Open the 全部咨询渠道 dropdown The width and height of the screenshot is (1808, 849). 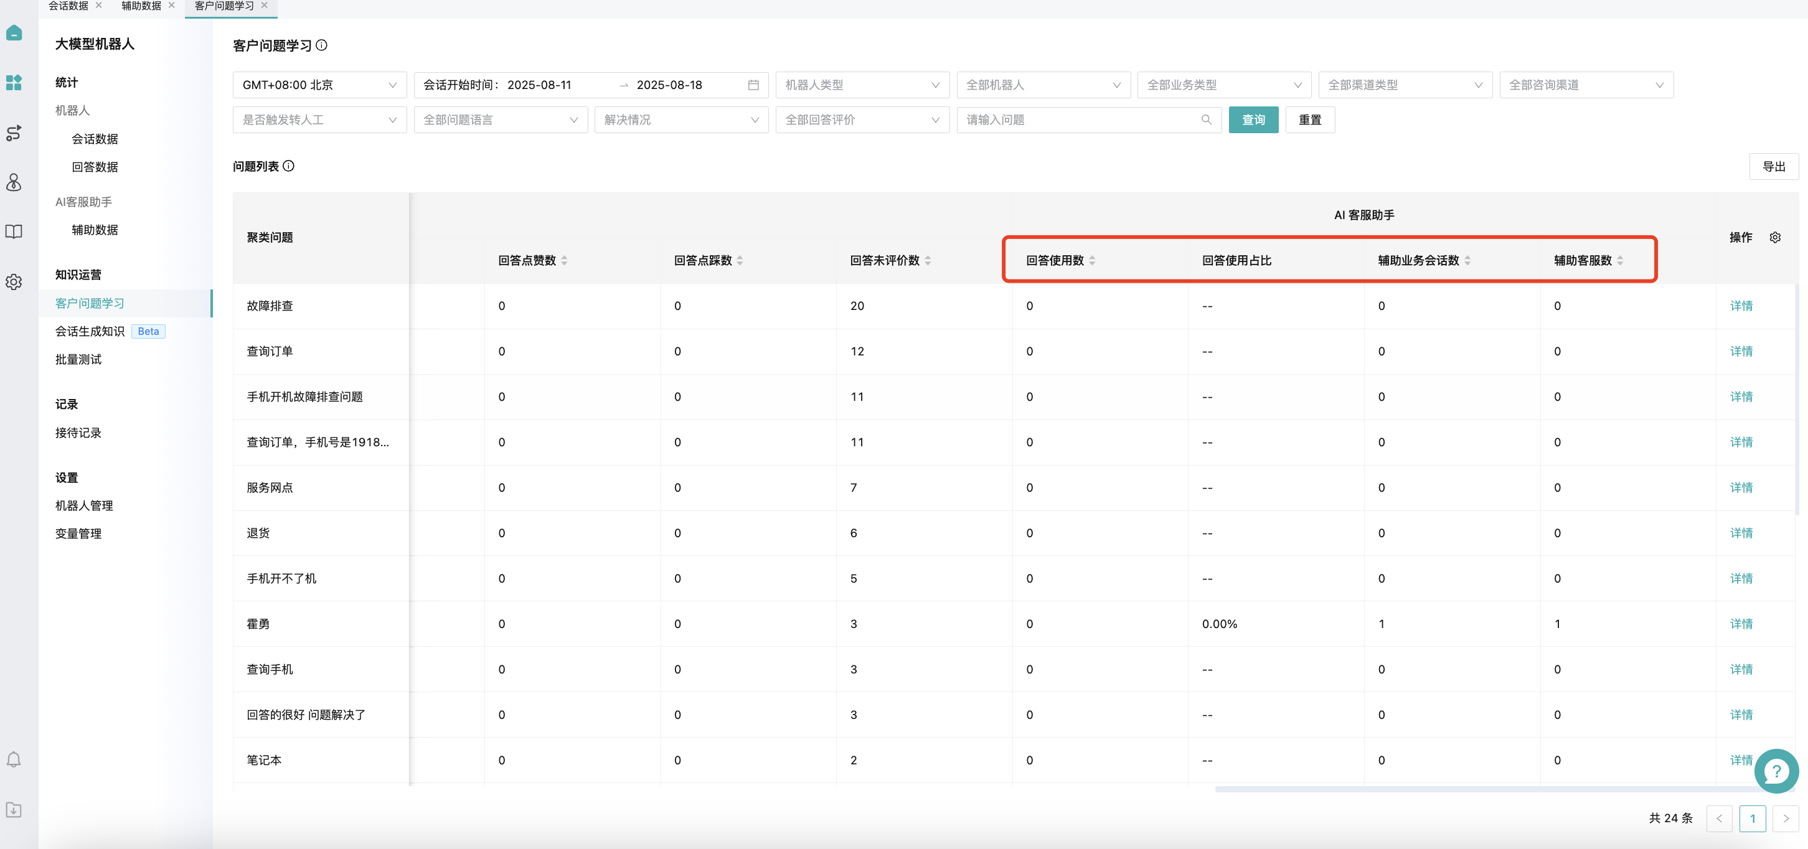coord(1586,85)
